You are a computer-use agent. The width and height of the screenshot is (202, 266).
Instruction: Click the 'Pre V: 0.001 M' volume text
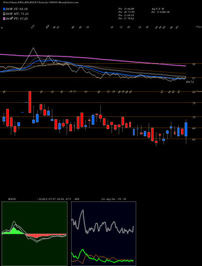coord(160,12)
